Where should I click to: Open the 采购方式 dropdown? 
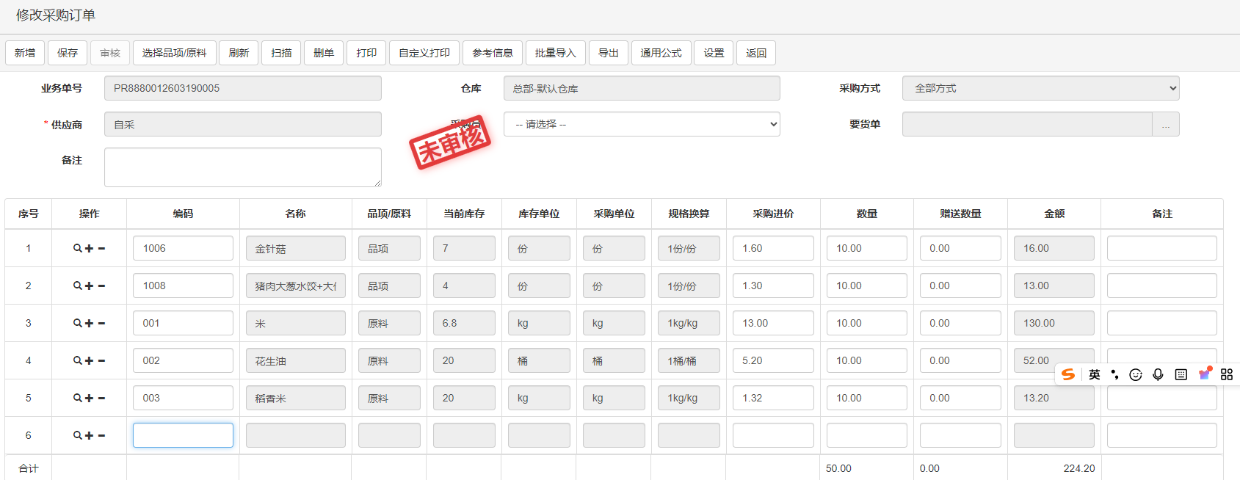point(1040,88)
